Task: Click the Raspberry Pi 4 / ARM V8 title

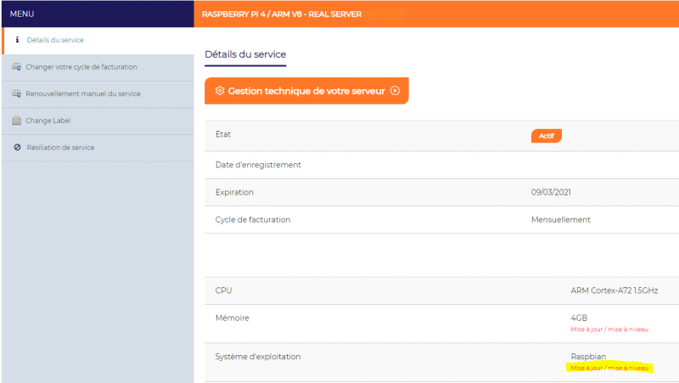Action: (x=282, y=14)
